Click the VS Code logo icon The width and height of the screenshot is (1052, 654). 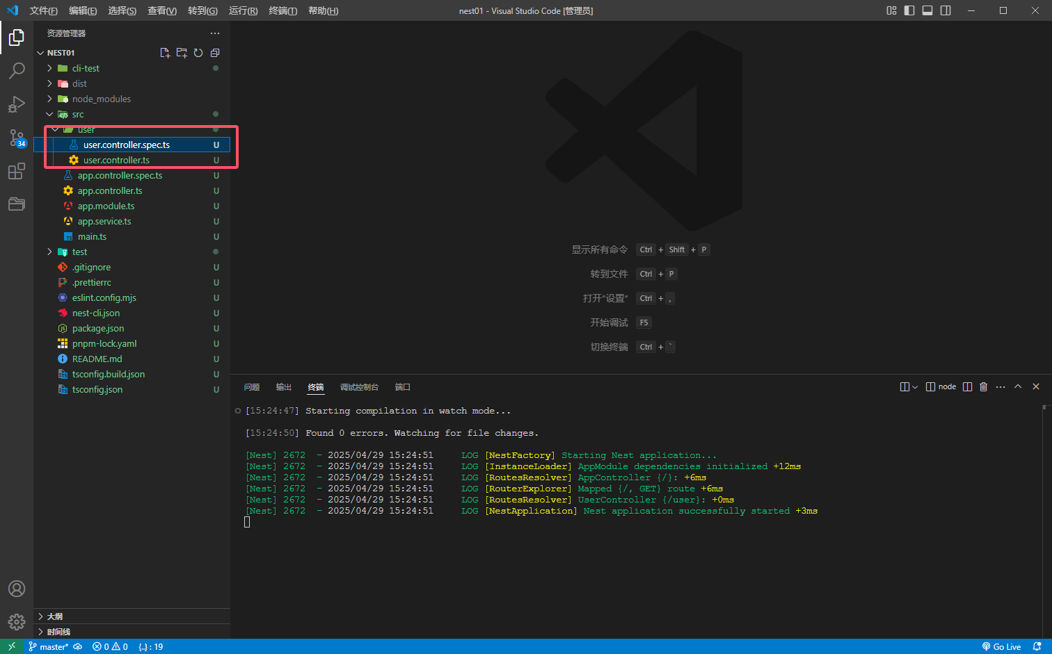(x=12, y=10)
